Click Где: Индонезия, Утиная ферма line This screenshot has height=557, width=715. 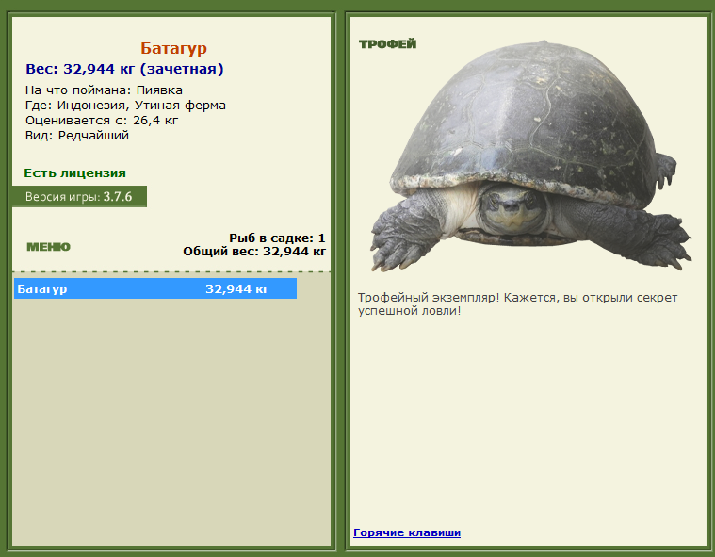click(125, 106)
